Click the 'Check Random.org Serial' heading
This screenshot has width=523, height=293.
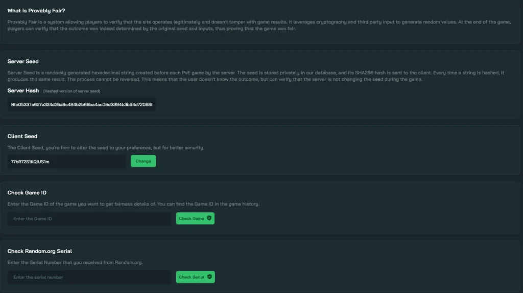click(x=40, y=251)
